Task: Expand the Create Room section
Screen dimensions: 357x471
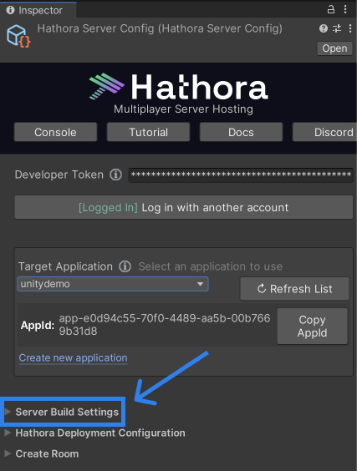Action: [42, 453]
